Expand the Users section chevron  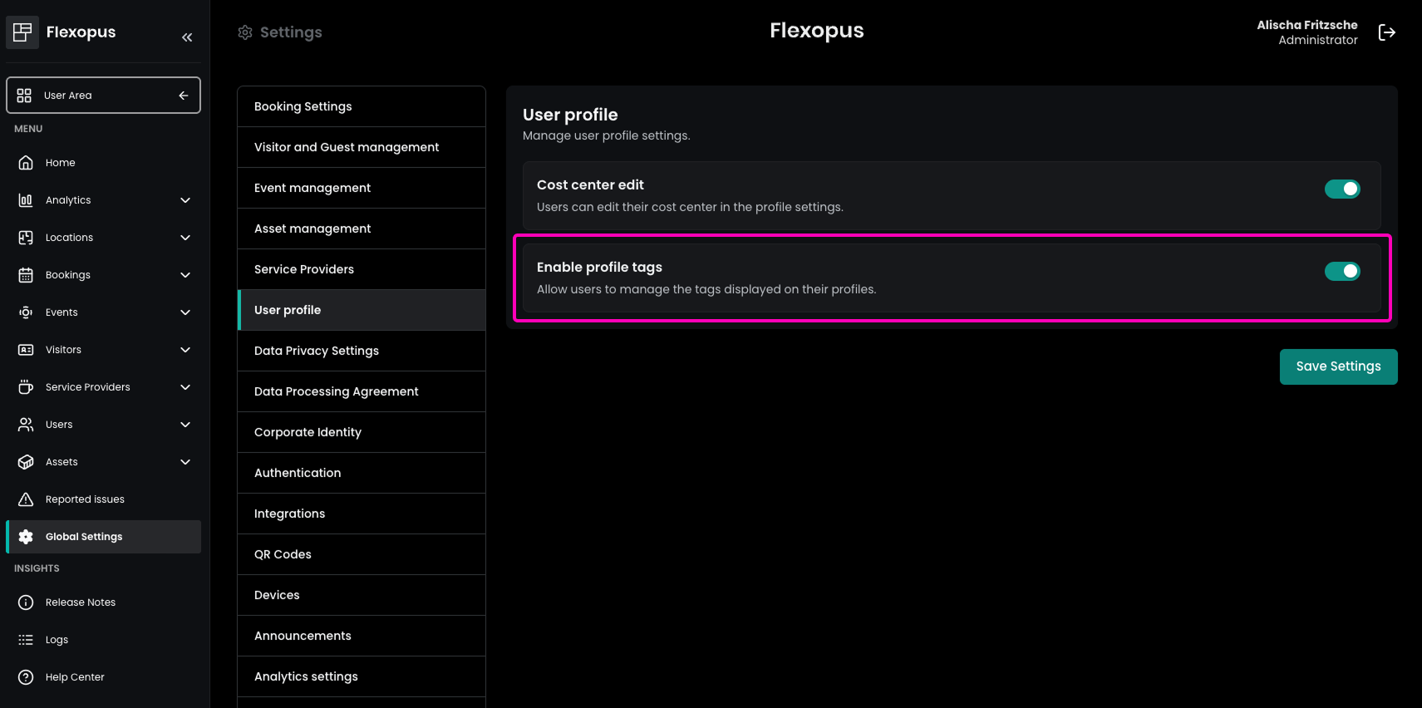185,425
